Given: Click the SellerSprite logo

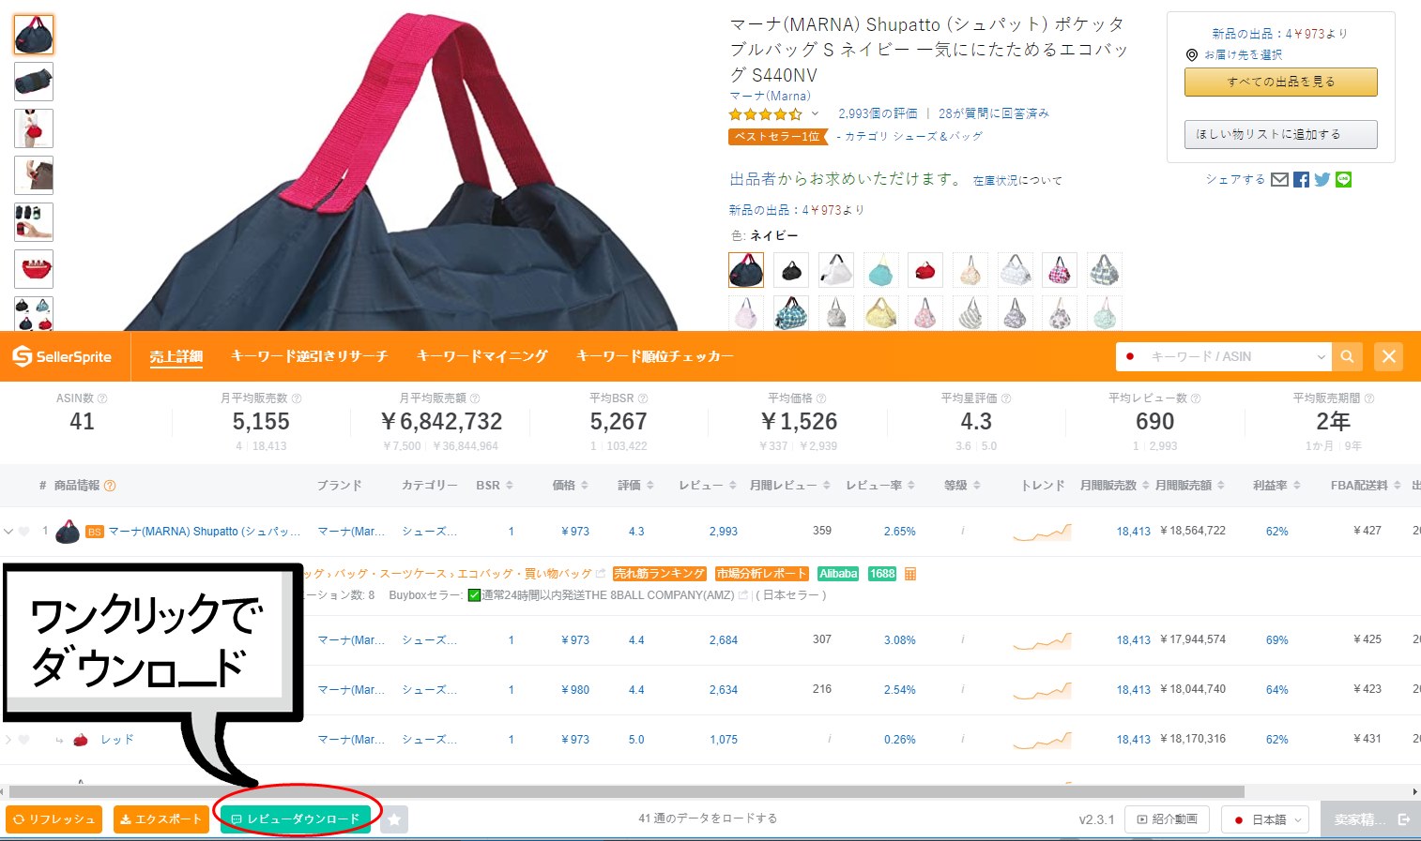Looking at the screenshot, I should tap(62, 356).
